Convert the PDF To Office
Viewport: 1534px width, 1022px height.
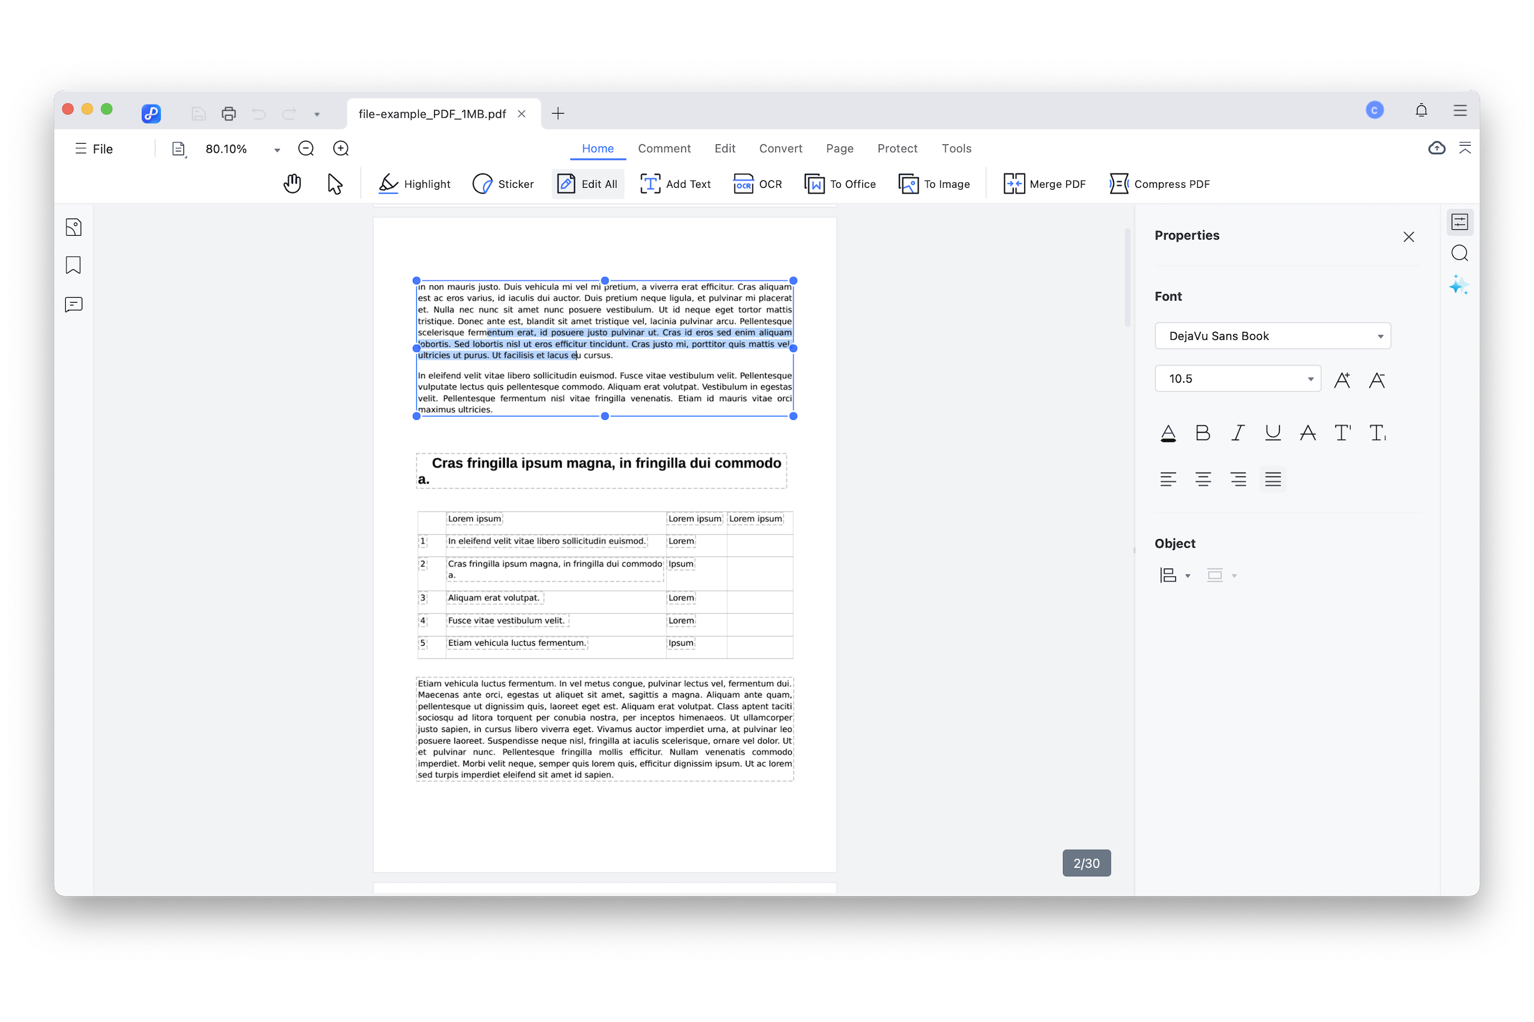(x=840, y=184)
